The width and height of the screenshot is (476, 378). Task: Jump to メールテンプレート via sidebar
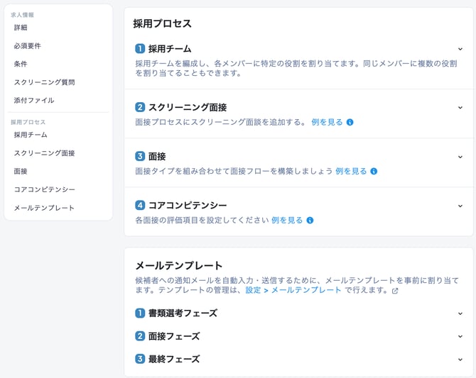(x=44, y=208)
